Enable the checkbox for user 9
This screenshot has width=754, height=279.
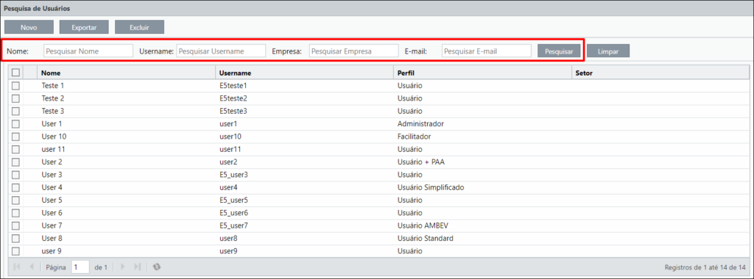[x=16, y=250]
